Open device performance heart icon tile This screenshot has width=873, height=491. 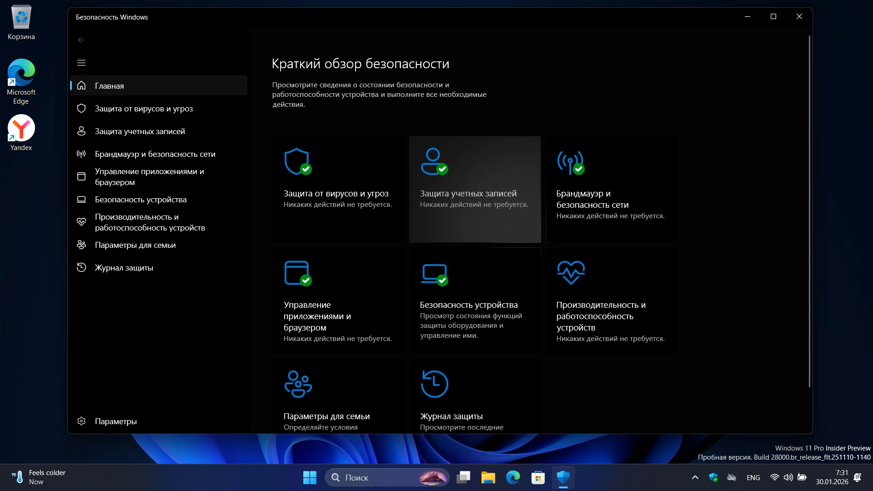point(571,272)
